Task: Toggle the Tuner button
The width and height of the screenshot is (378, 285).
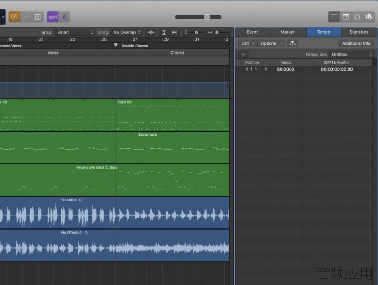Action: tap(26, 17)
